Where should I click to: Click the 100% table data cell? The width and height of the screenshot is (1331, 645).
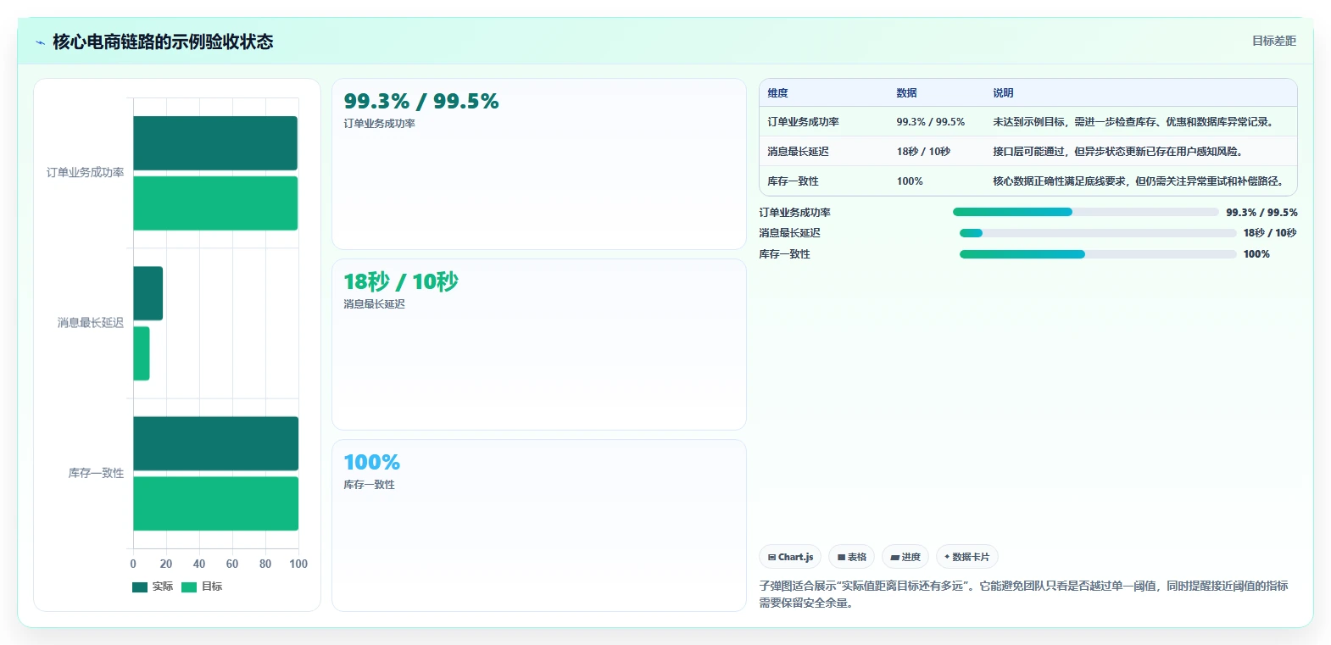click(x=910, y=181)
